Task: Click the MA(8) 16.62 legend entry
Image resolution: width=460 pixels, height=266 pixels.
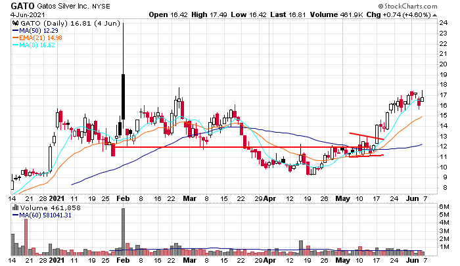Action: click(x=37, y=45)
